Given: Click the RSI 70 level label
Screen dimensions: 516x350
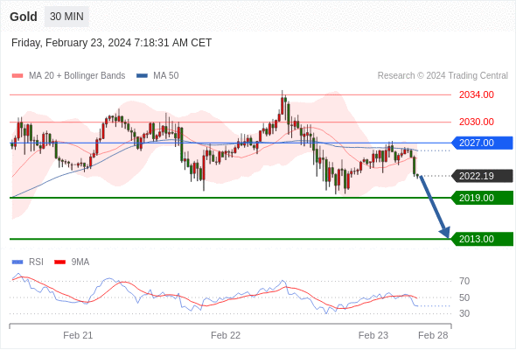Looking at the screenshot, I should 464,281.
